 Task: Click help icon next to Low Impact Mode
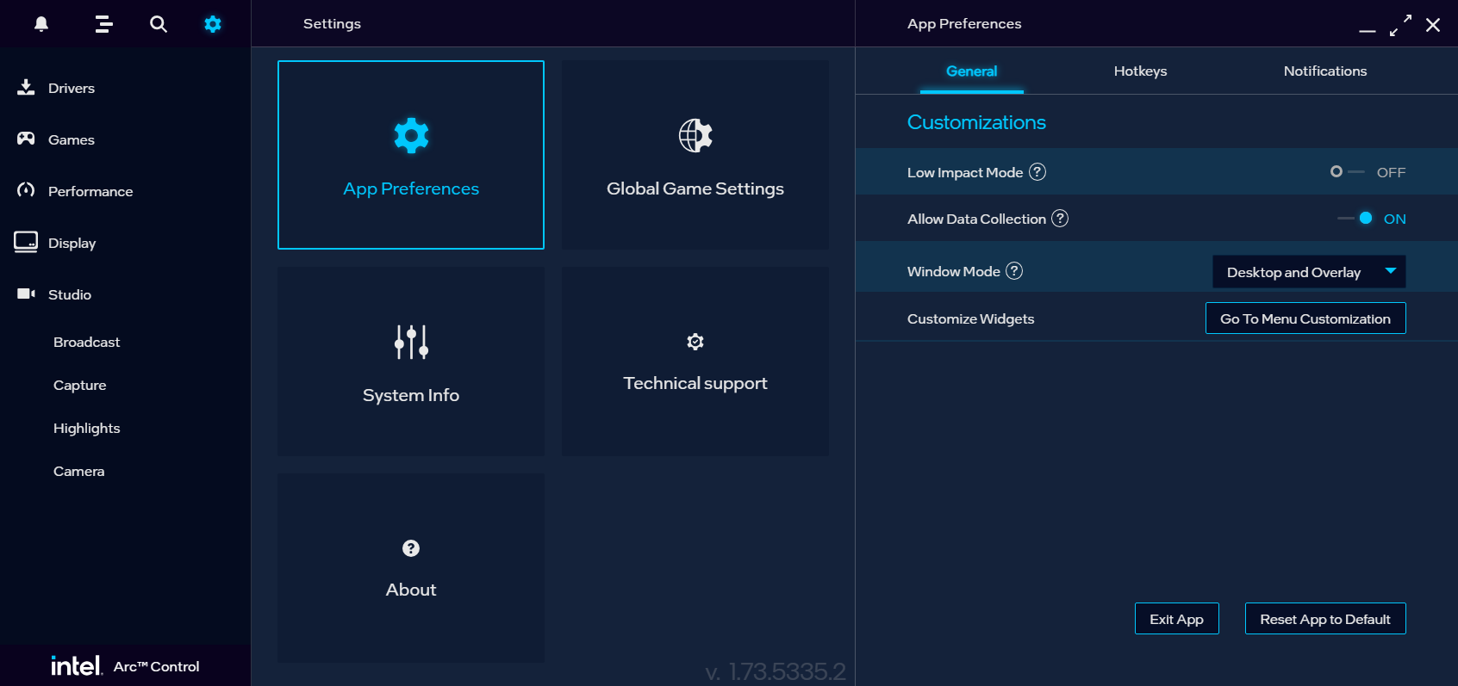(1037, 172)
